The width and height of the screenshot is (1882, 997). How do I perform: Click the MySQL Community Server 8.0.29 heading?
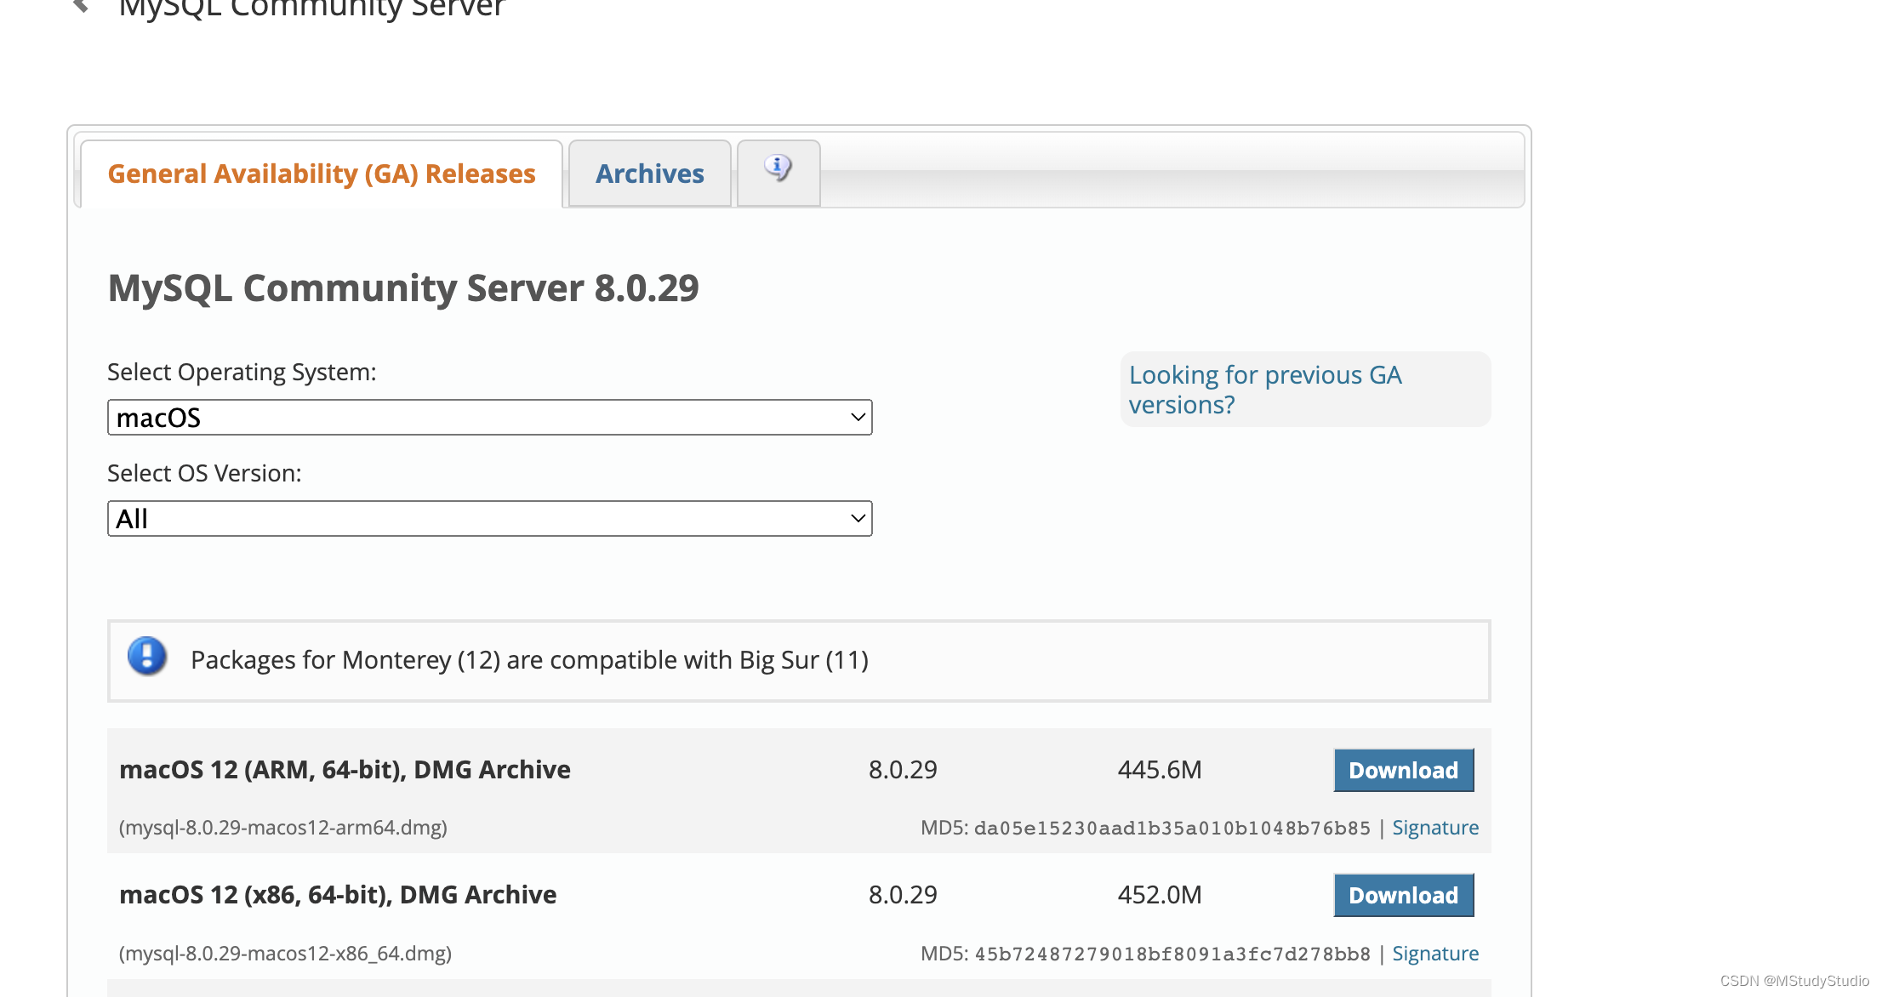tap(403, 288)
